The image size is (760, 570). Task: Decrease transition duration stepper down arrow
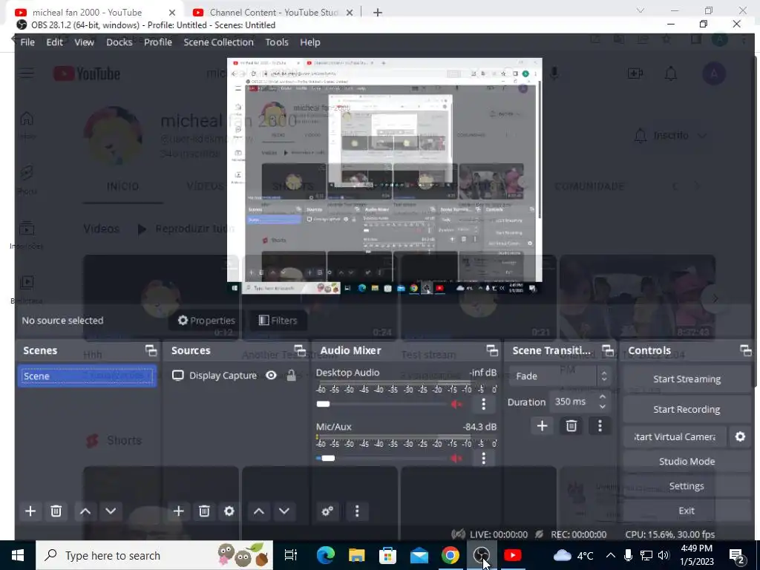pyautogui.click(x=603, y=407)
